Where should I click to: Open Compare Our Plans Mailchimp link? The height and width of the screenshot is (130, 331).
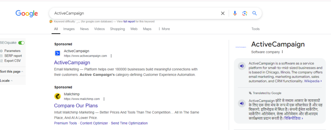tap(76, 105)
